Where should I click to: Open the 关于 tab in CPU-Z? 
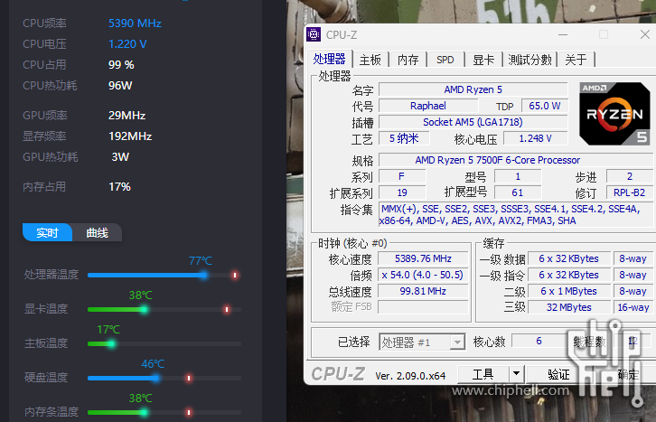576,60
